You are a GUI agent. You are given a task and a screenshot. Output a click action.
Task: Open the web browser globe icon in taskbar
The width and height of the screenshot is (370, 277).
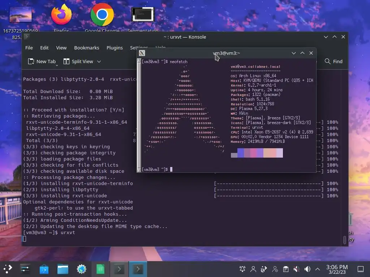pos(82,269)
